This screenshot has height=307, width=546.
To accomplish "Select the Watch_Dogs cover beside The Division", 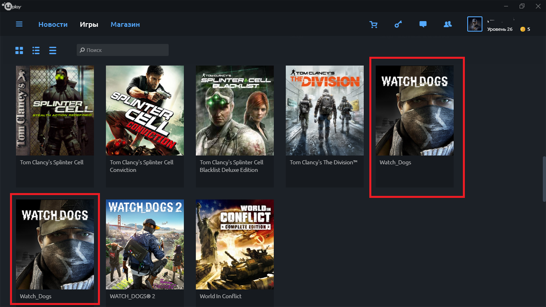I will [415, 110].
